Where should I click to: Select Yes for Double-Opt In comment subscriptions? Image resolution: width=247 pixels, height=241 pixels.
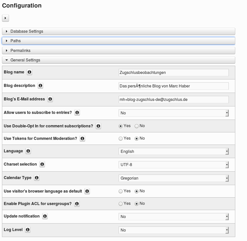(x=121, y=126)
